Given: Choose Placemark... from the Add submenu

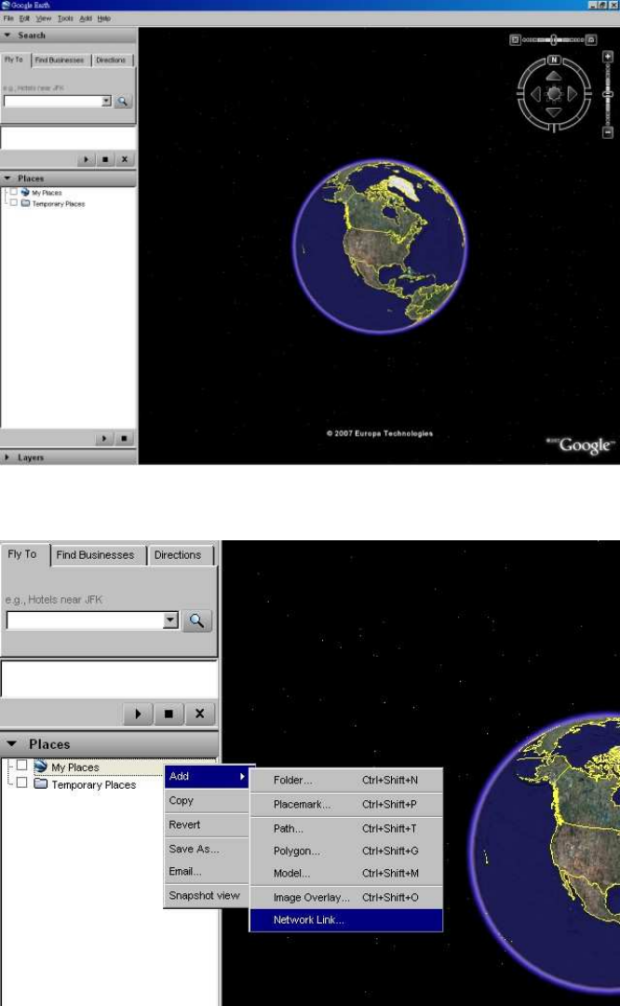Looking at the screenshot, I should click(x=346, y=804).
